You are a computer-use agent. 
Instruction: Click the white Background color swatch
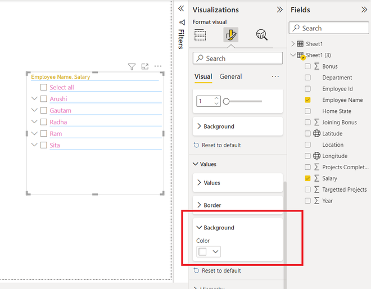point(202,251)
